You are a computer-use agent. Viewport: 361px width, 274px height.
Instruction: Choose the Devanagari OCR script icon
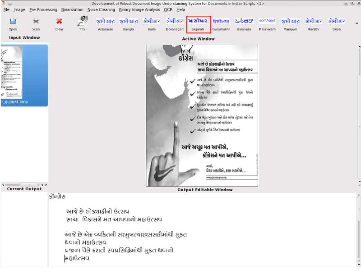click(x=174, y=23)
